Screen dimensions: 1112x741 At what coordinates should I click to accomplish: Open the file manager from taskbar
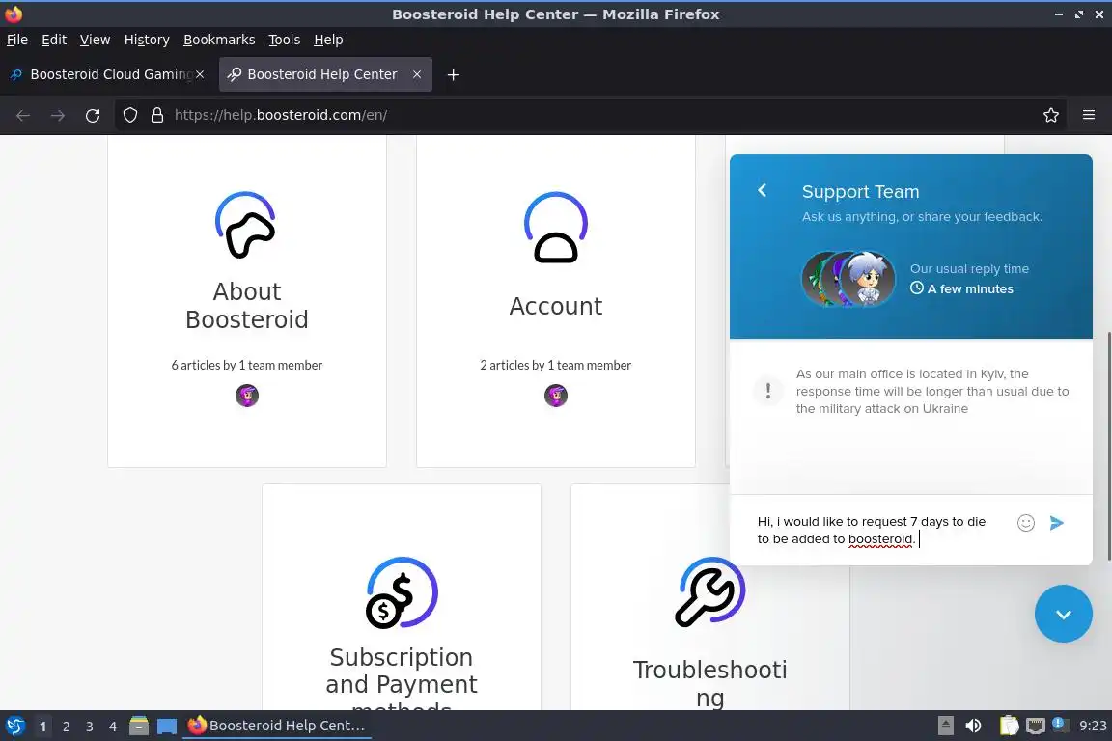pos(139,726)
